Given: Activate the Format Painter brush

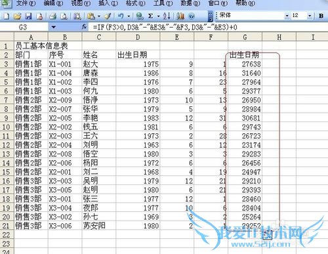Looking at the screenshot, I should coord(108,16).
